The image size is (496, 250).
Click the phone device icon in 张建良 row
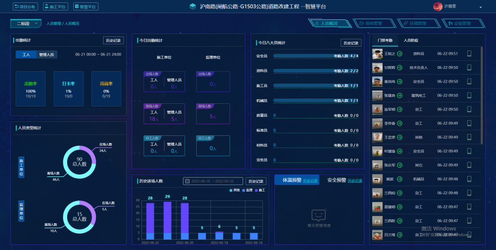pos(469,95)
